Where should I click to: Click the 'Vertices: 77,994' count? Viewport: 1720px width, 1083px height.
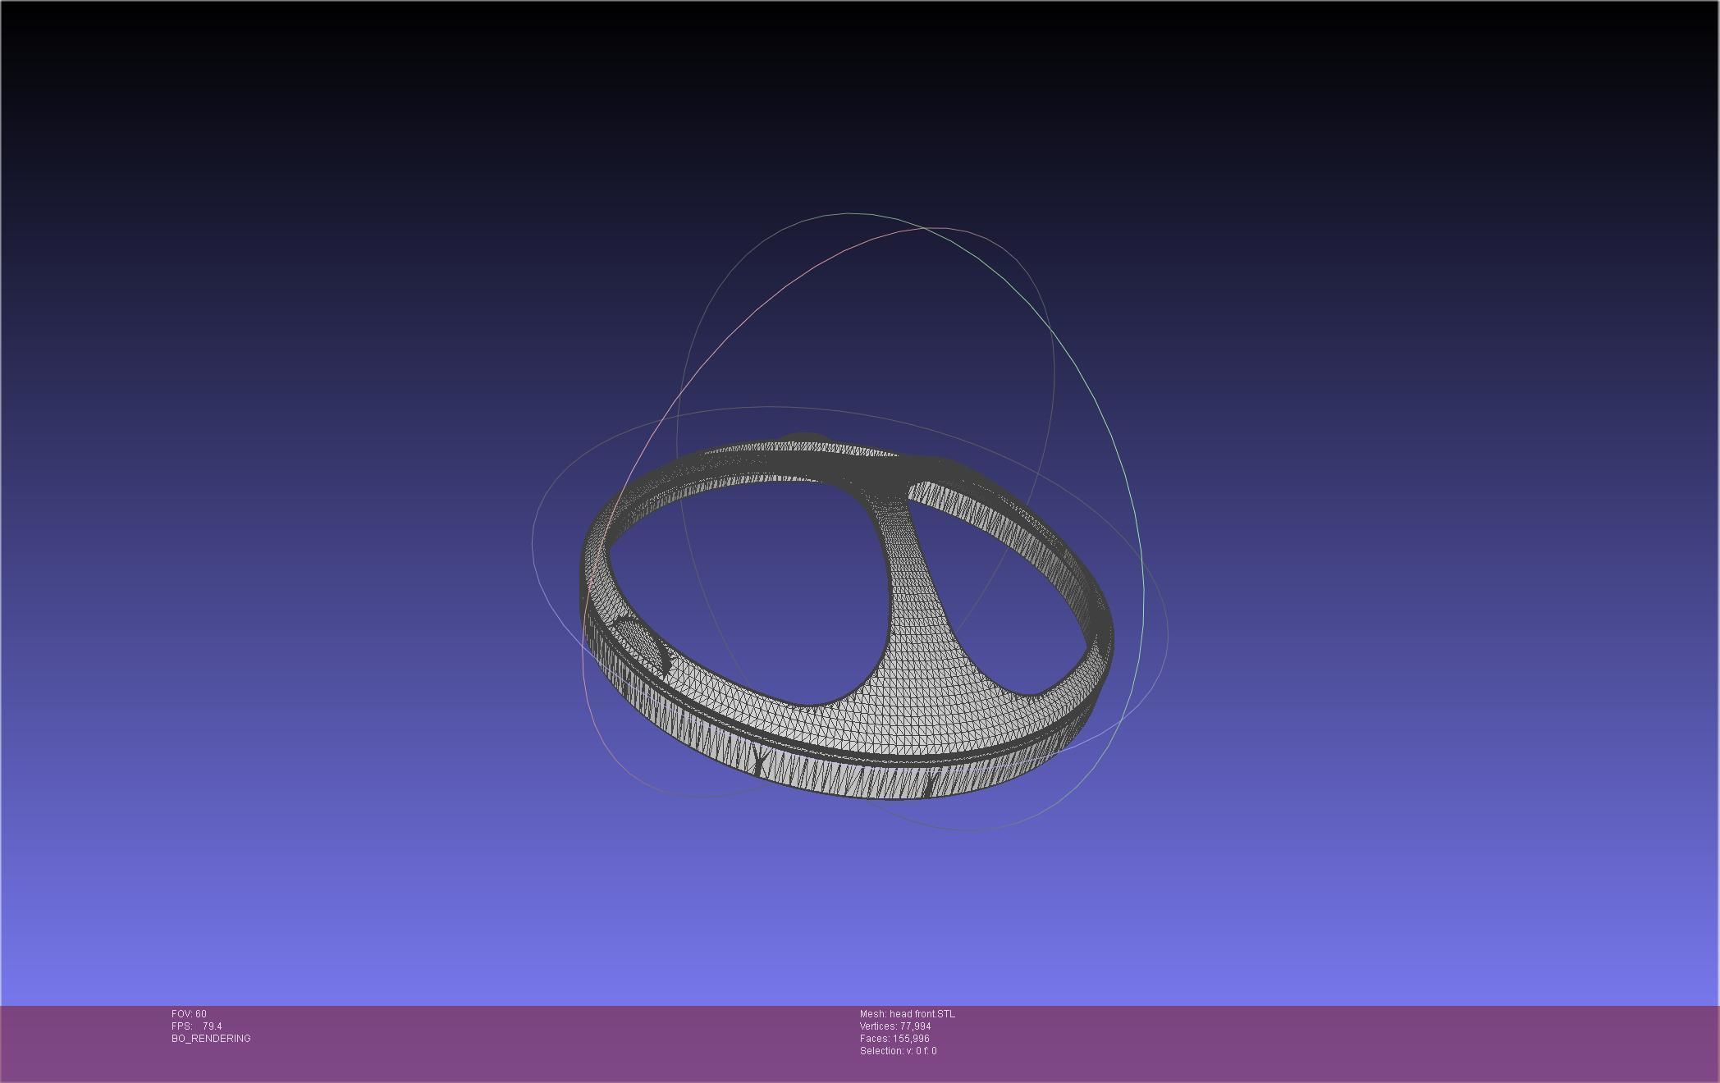[895, 1026]
